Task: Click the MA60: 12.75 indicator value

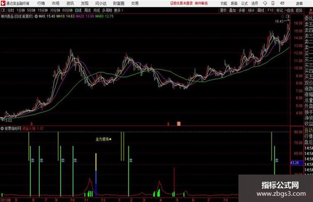Action: (x=104, y=16)
